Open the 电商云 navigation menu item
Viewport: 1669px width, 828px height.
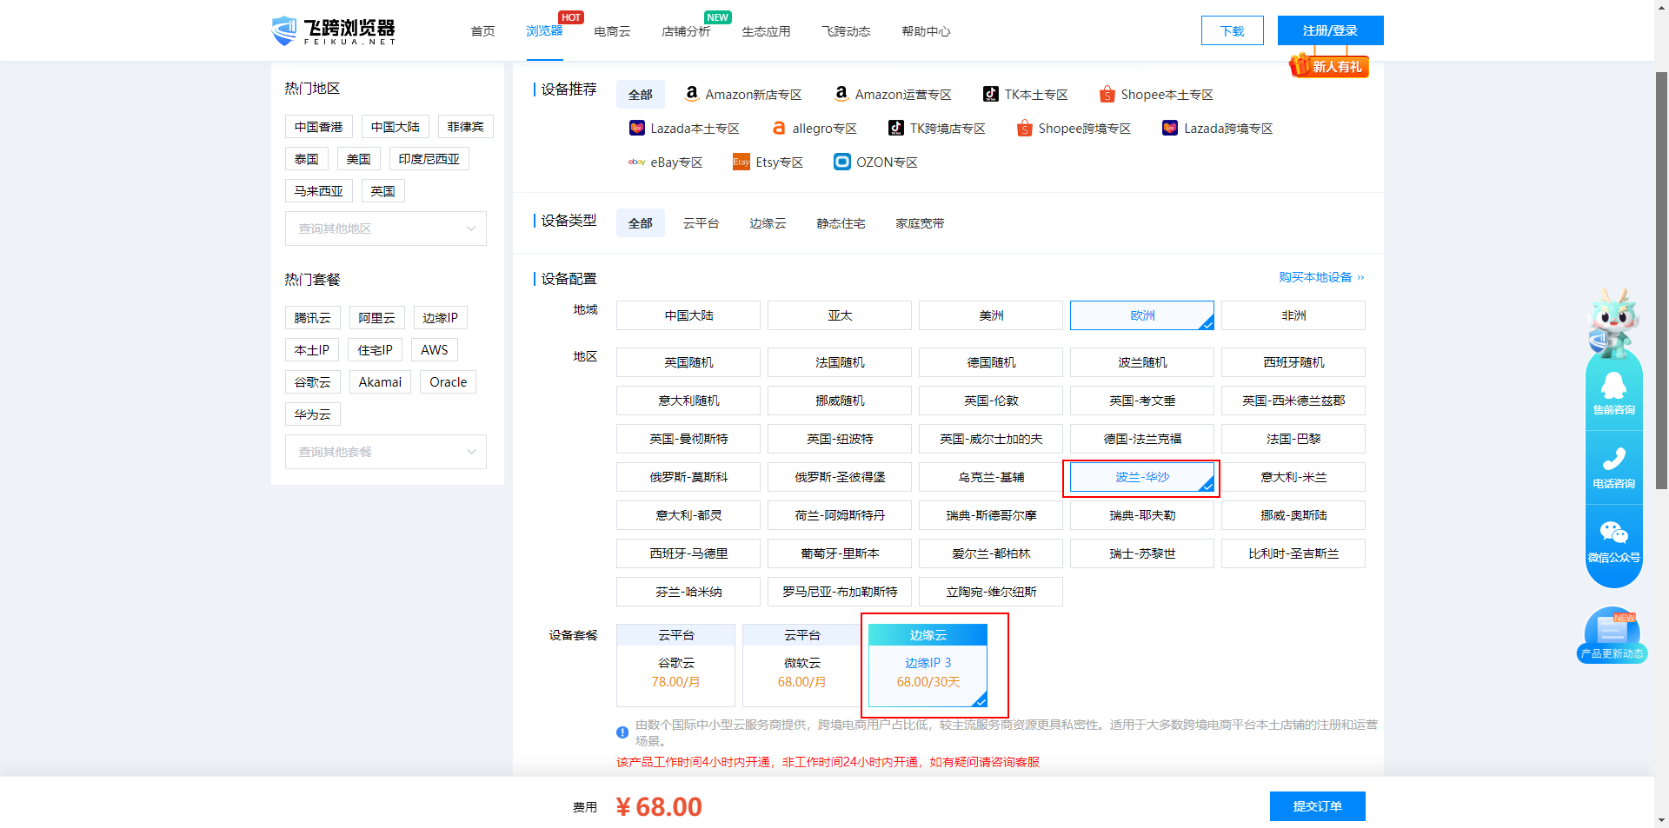(612, 31)
